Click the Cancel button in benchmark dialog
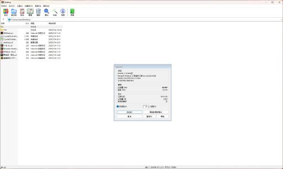 click(x=130, y=116)
